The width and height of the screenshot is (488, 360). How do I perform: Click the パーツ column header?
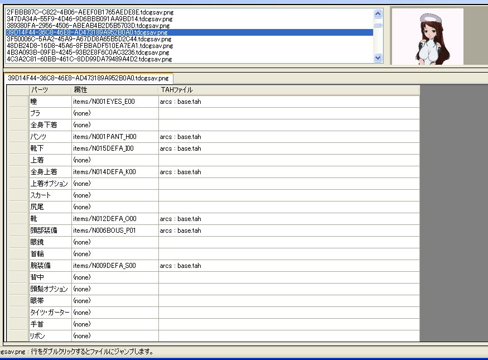[50, 90]
